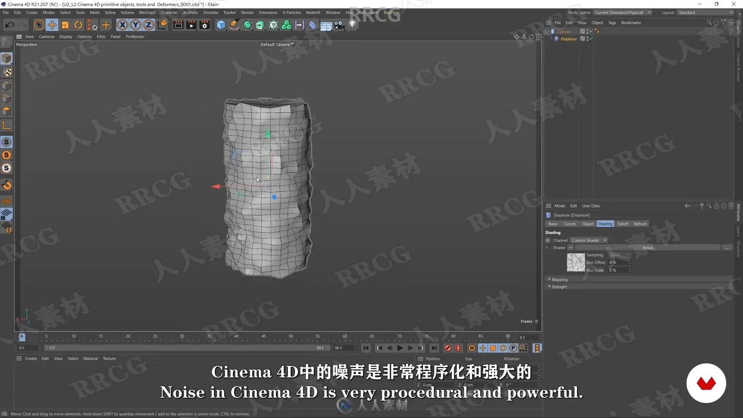Click the preview range bar showing 90 F
This screenshot has width=743, height=418.
pyautogui.click(x=187, y=348)
